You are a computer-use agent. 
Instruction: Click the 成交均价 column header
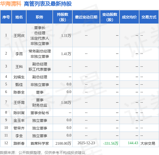pos(129,17)
